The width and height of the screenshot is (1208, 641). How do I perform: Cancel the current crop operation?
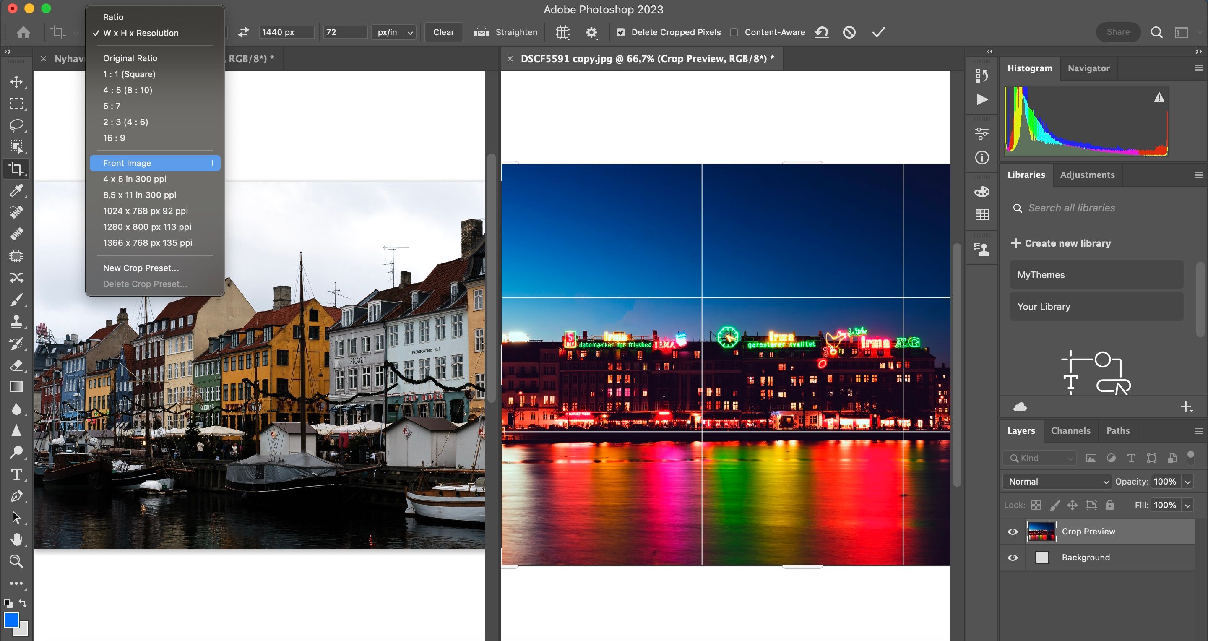[849, 32]
